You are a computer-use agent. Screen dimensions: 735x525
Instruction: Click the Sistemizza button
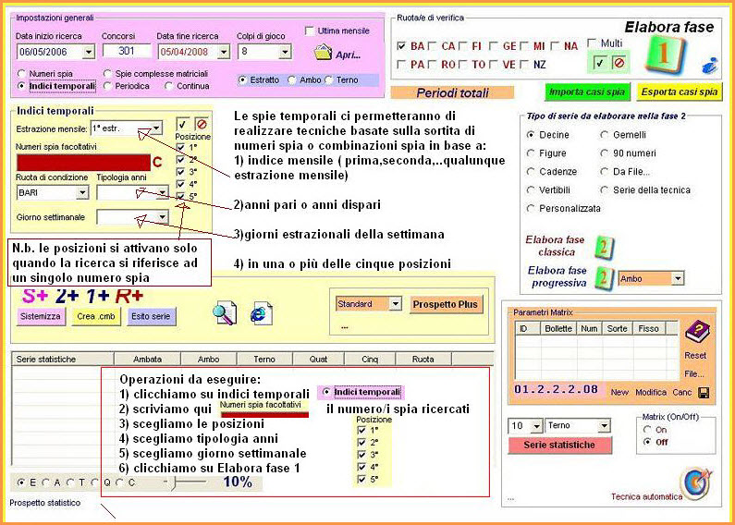click(x=41, y=316)
